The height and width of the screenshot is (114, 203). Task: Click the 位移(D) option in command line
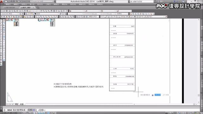(32, 110)
